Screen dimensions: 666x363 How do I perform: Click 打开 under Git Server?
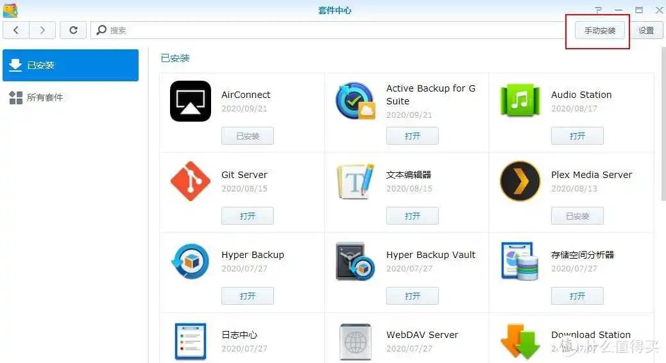click(248, 216)
